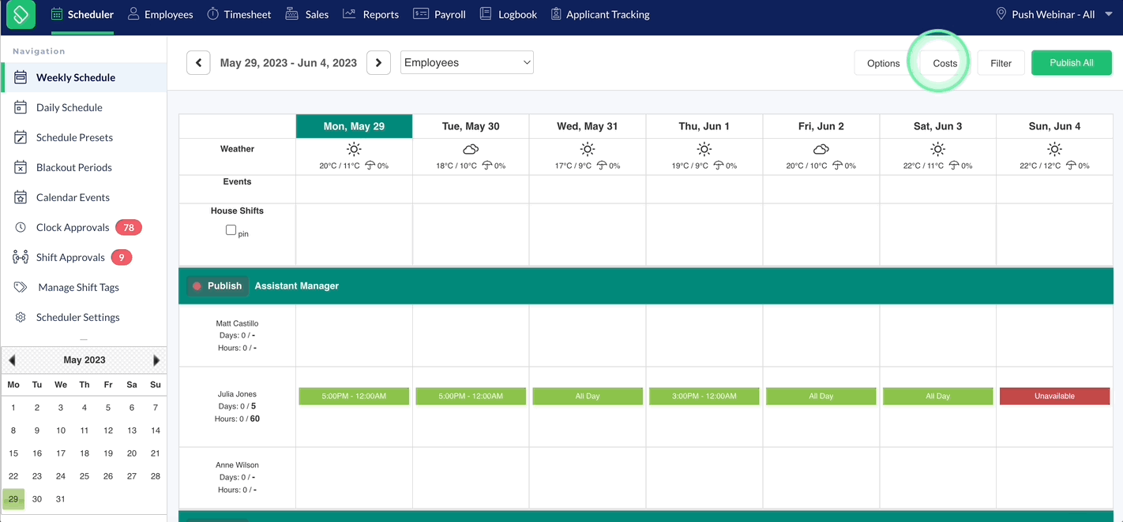Click the red 9 Shift Approvals badge
The width and height of the screenshot is (1123, 522).
click(121, 257)
